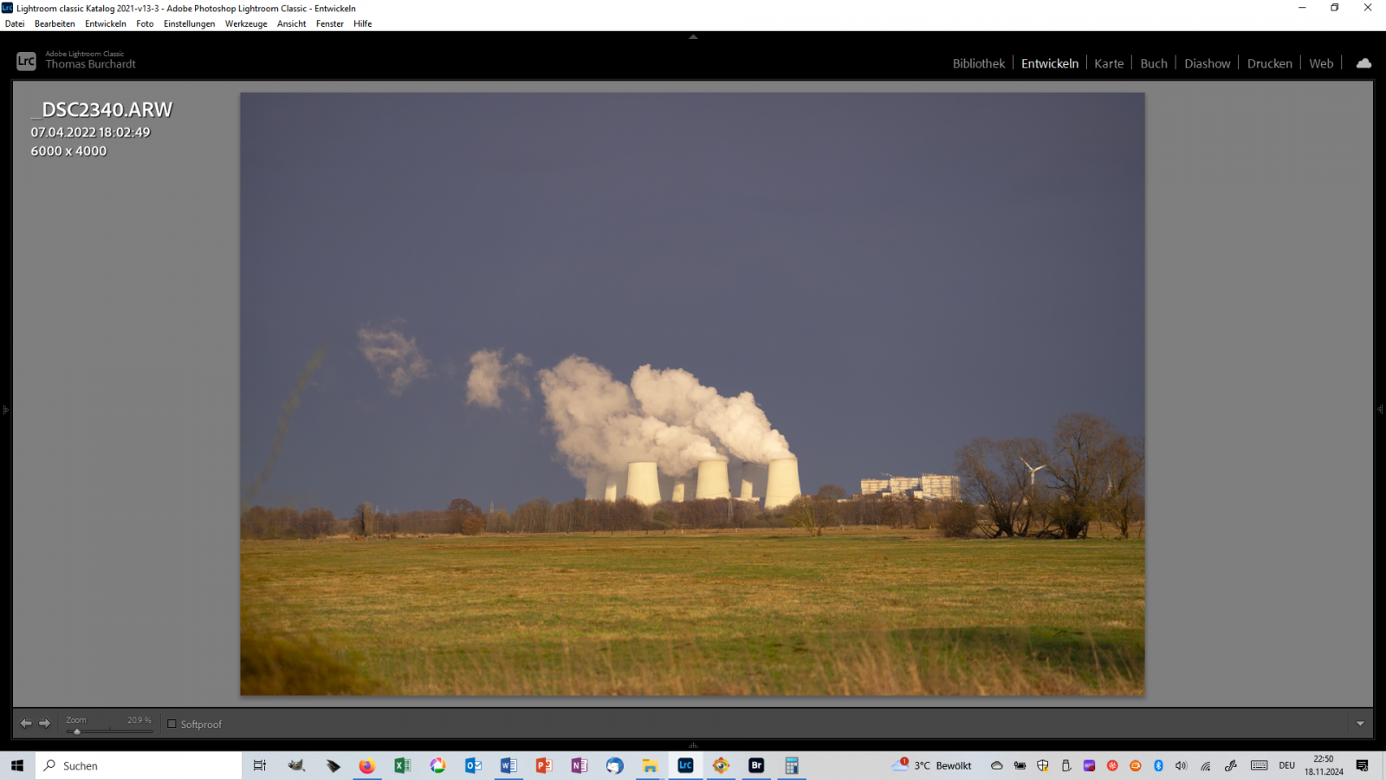Open the Werkzeuge menu
Screen dimensions: 1386x780
point(246,23)
